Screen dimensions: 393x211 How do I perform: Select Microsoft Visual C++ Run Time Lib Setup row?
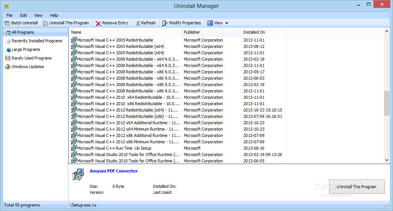coord(177,148)
